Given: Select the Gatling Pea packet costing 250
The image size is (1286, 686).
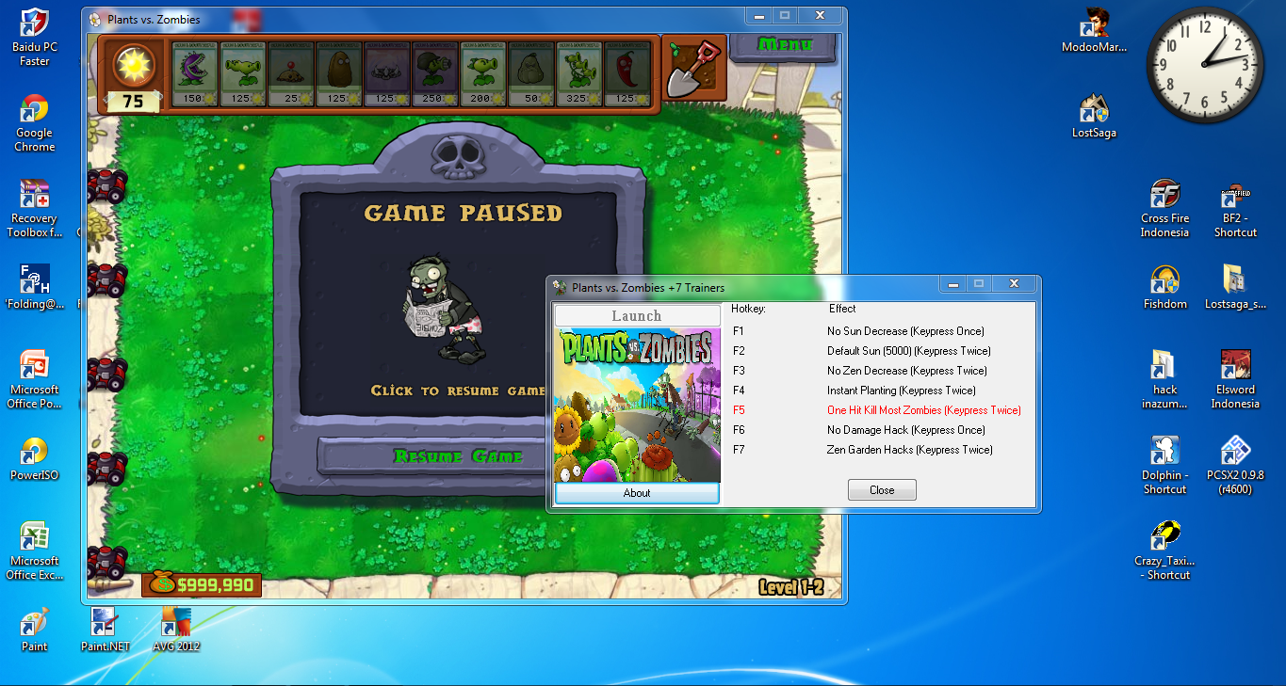Looking at the screenshot, I should pos(434,73).
